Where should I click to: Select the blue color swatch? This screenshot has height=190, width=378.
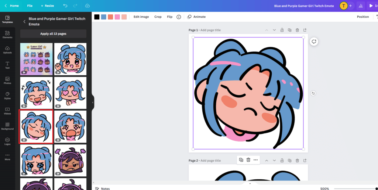[104, 17]
